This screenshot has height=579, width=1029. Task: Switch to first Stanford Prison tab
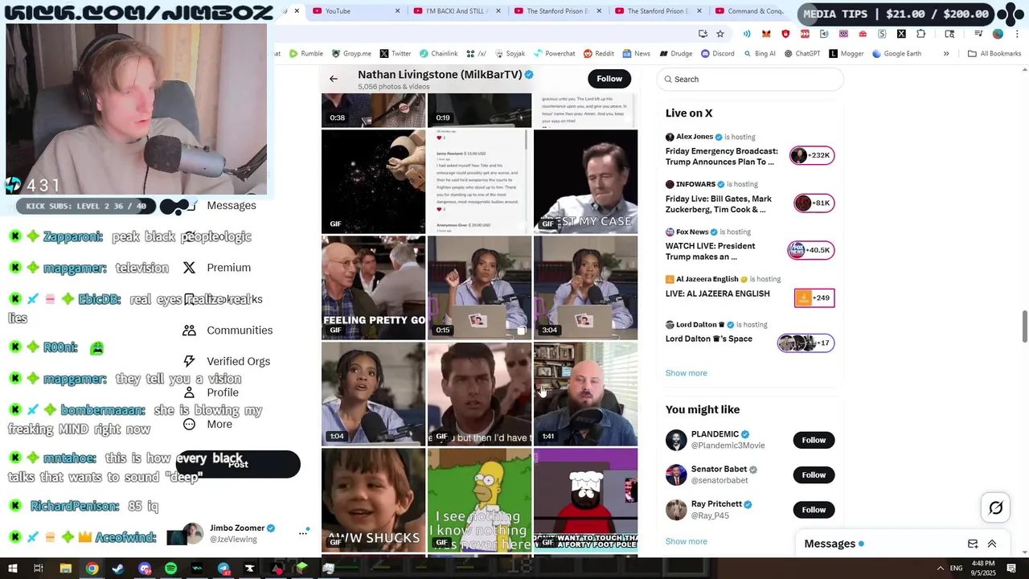558,11
